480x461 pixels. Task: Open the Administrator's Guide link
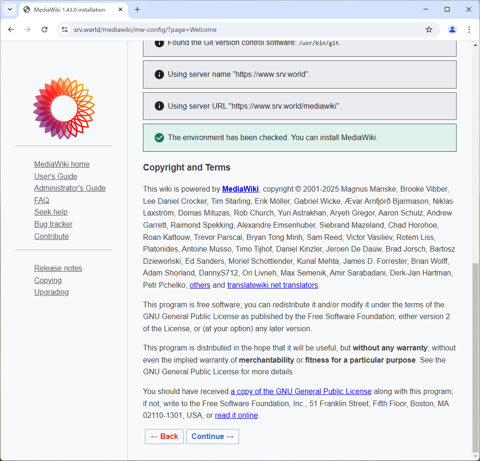tap(70, 188)
